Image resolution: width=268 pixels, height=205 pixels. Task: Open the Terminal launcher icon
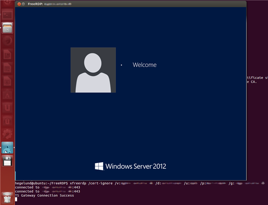[x=7, y=15]
